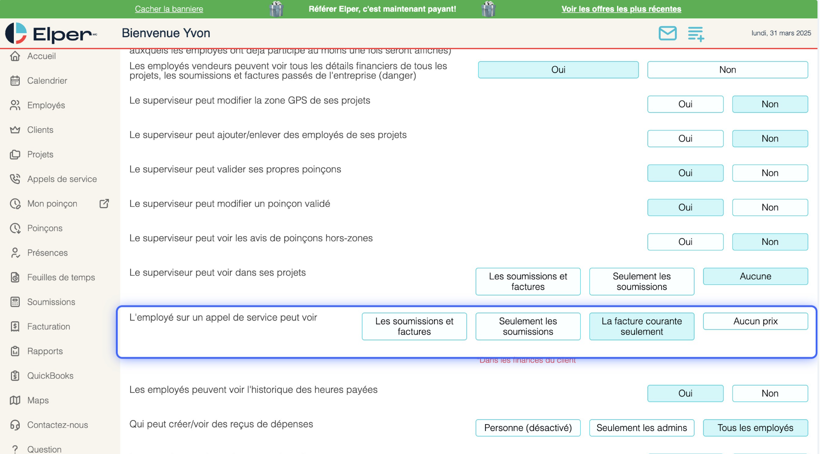Choose 'Personne (désactivé)' for expense receipts

pyautogui.click(x=528, y=428)
